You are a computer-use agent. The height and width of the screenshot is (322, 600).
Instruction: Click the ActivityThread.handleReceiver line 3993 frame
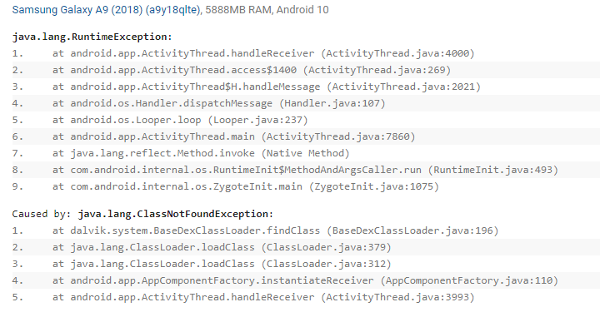(306, 297)
